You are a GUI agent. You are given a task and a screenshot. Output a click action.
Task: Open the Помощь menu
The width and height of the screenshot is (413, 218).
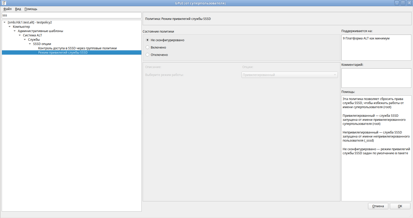tap(31, 9)
